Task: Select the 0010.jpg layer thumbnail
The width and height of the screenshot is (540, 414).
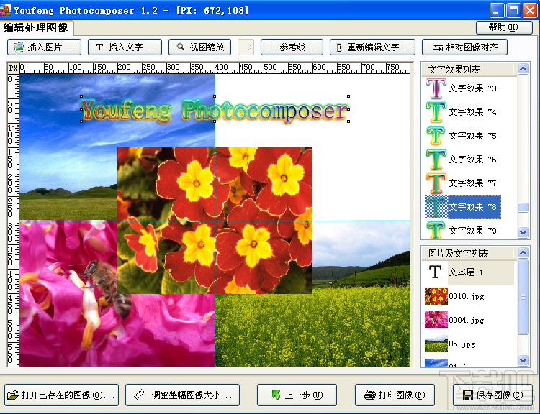Action: [436, 296]
